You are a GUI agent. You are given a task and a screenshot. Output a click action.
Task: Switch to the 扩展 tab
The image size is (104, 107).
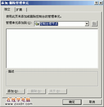(x=21, y=10)
